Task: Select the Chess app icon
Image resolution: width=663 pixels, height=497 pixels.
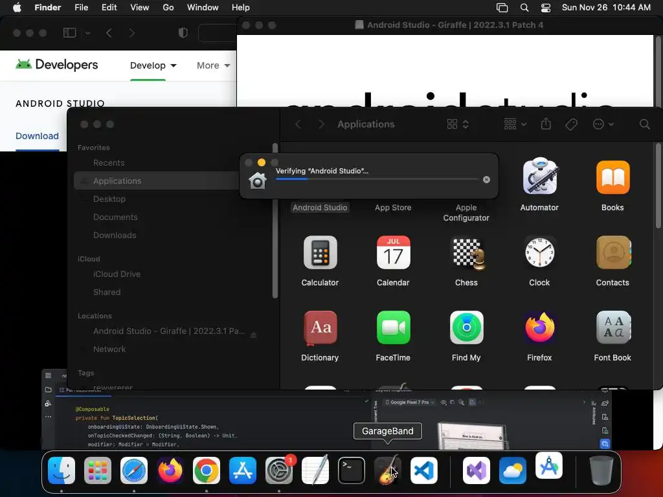Action: click(468, 254)
